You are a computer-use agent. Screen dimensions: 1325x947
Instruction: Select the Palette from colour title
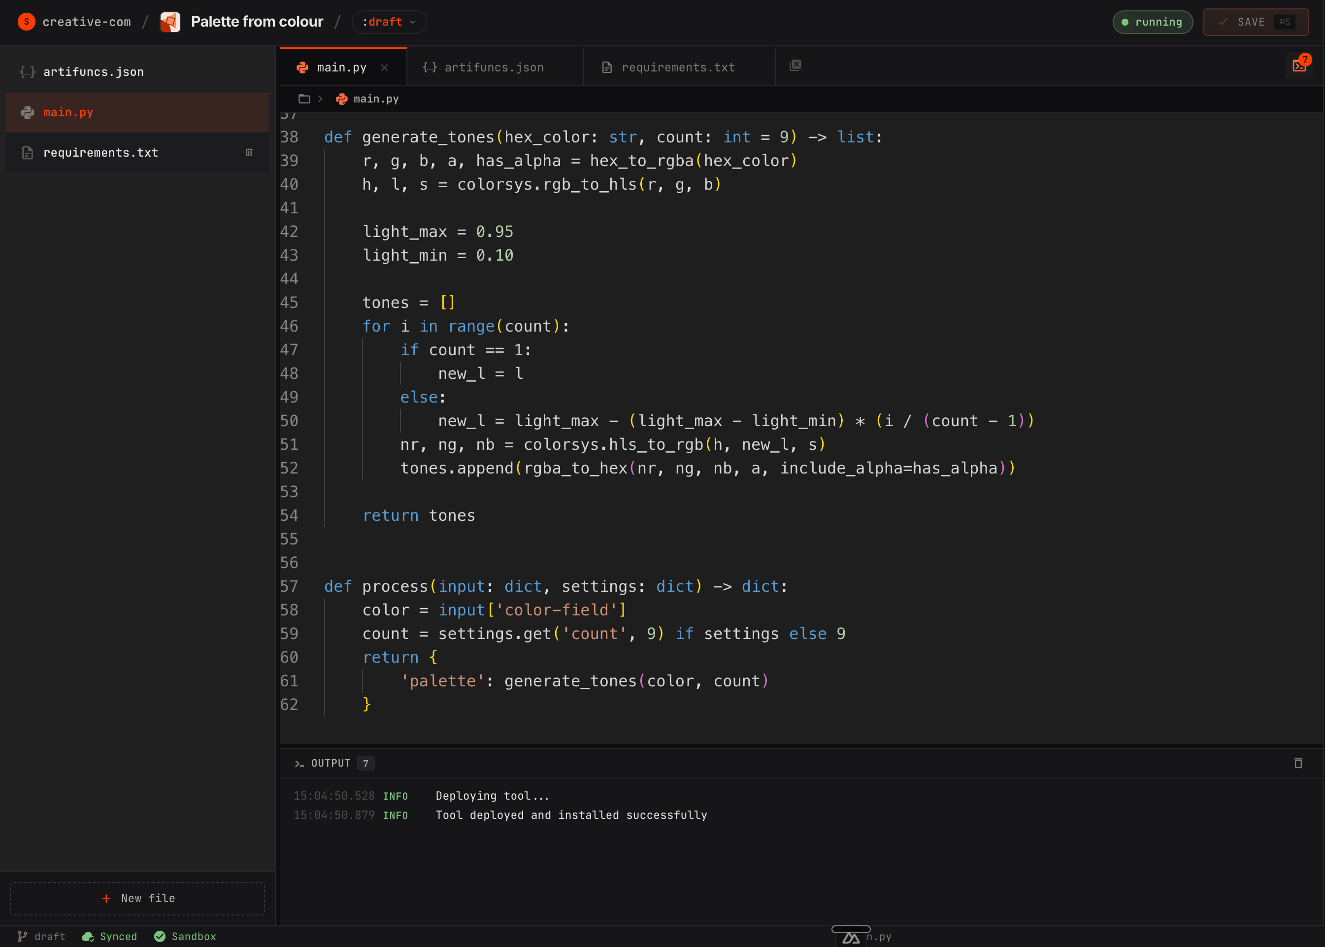[257, 22]
